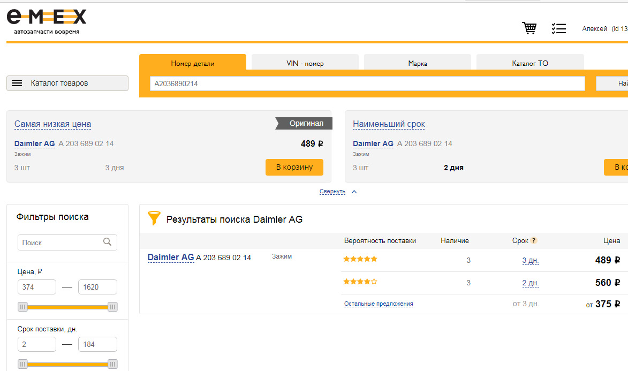Click the Цена column header

611,241
